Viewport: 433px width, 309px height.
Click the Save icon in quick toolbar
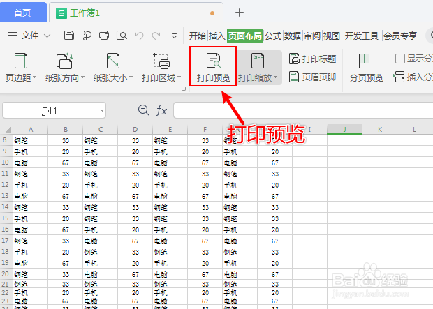[x=69, y=36]
